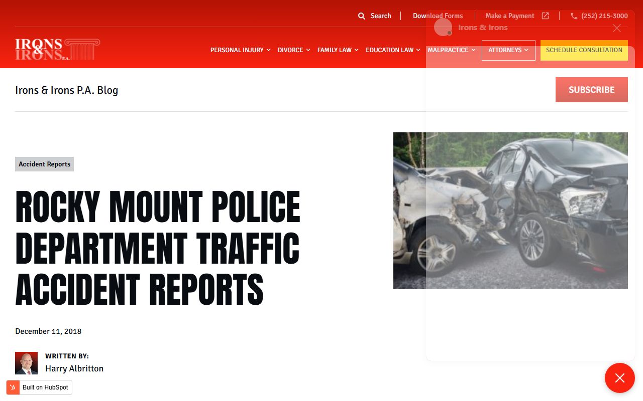Open Personal Injury menu

point(237,50)
